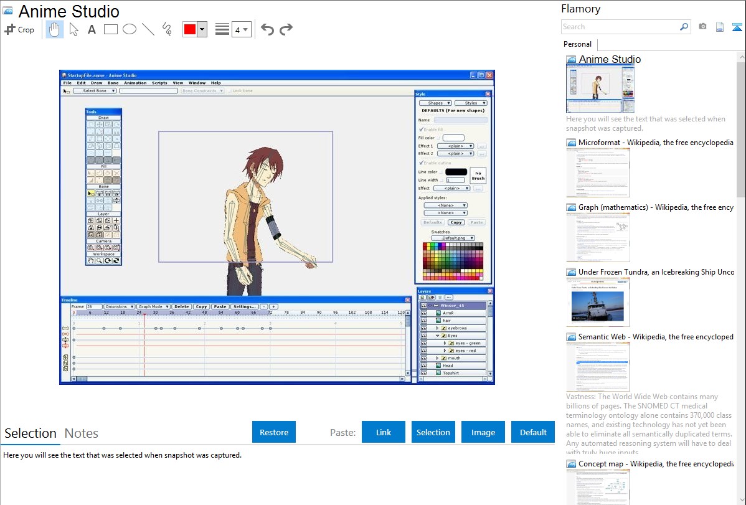Click the red annotation color swatch
The image size is (746, 505).
coord(190,29)
